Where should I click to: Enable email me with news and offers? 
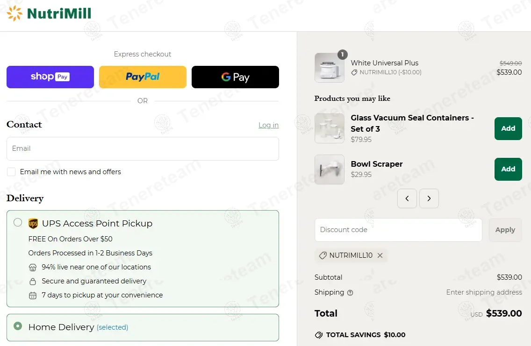(x=11, y=172)
